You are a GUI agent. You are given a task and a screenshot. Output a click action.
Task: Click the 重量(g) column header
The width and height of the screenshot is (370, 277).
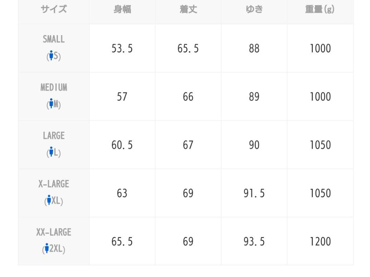pos(320,10)
